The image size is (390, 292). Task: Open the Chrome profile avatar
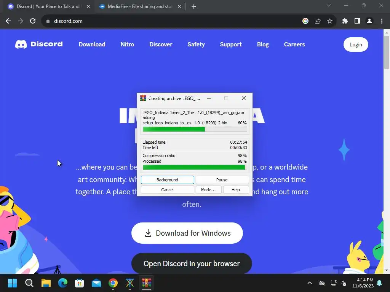pos(369,21)
